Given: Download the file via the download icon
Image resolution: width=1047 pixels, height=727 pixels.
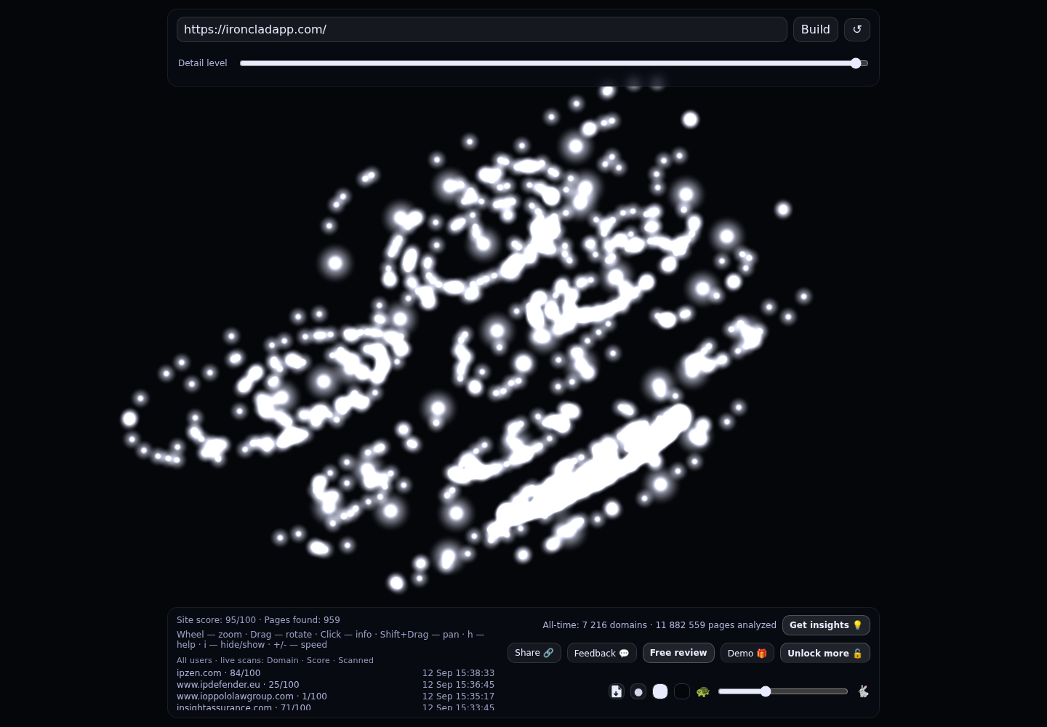Looking at the screenshot, I should (617, 691).
